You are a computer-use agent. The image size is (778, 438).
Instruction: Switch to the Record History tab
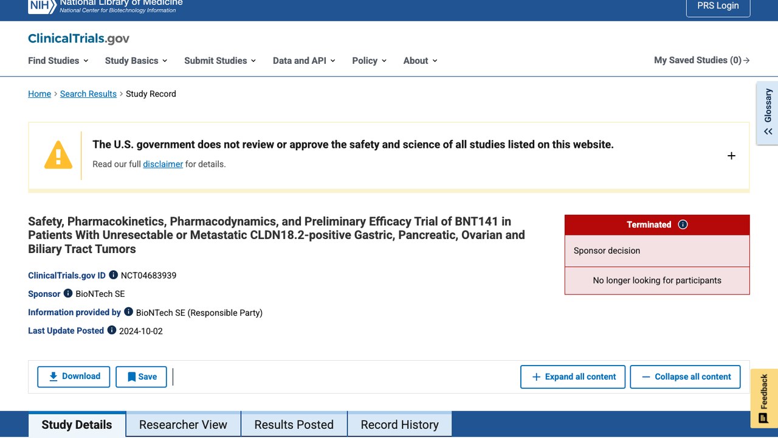pyautogui.click(x=399, y=425)
